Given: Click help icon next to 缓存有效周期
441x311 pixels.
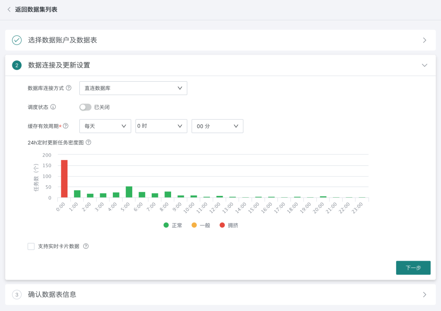Looking at the screenshot, I should (66, 126).
